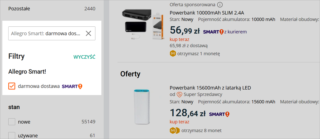Remove the Allegro Smart filter with X
320x139 pixels.
[x=88, y=33]
